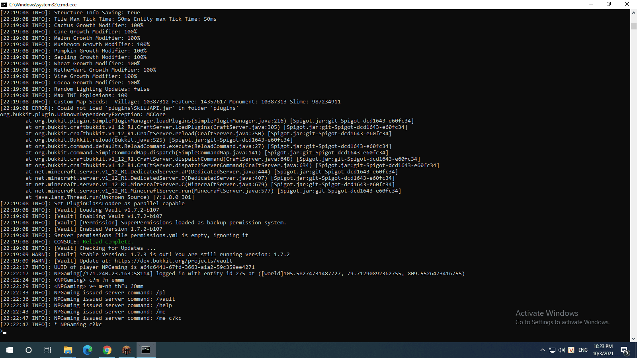Open the volume control tray icon
The image size is (637, 358).
tap(562, 350)
